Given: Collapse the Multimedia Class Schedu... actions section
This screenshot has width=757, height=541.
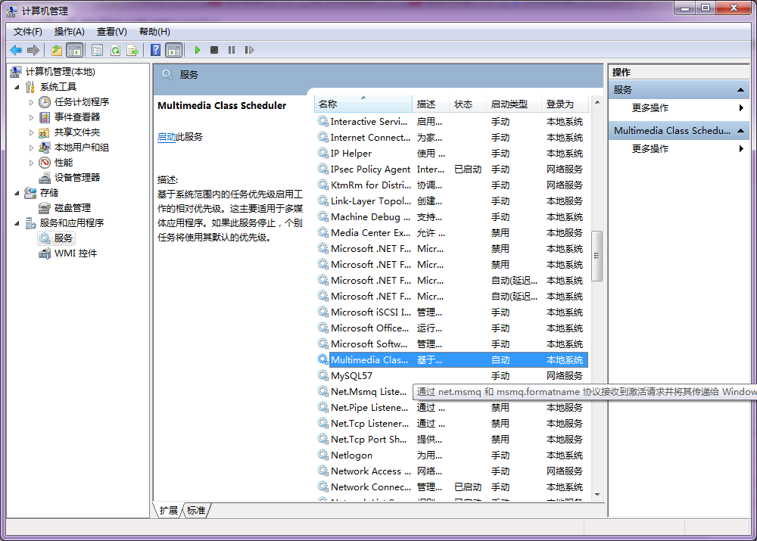Looking at the screenshot, I should click(740, 130).
